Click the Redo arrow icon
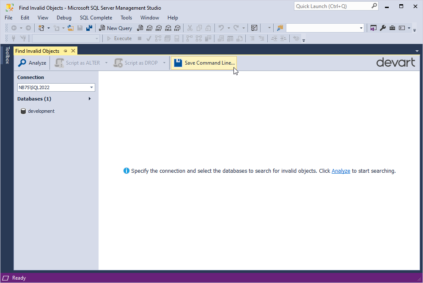 tap(236, 28)
